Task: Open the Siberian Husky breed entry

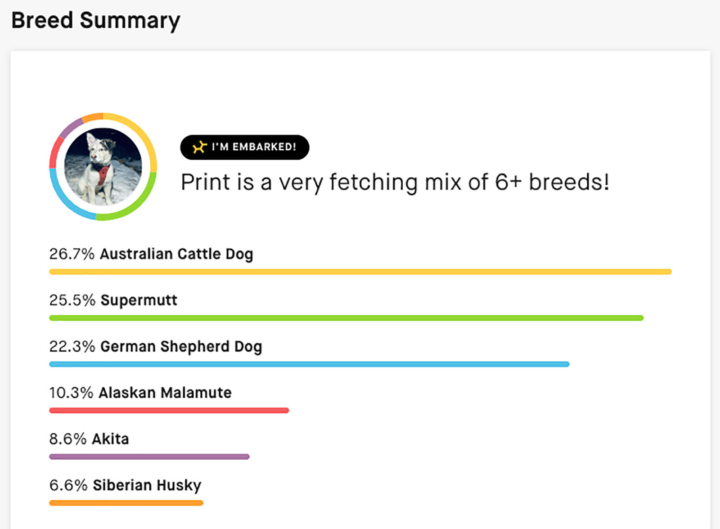Action: click(147, 485)
